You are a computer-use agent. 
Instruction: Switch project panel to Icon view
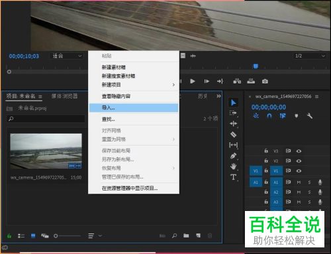(x=33, y=236)
